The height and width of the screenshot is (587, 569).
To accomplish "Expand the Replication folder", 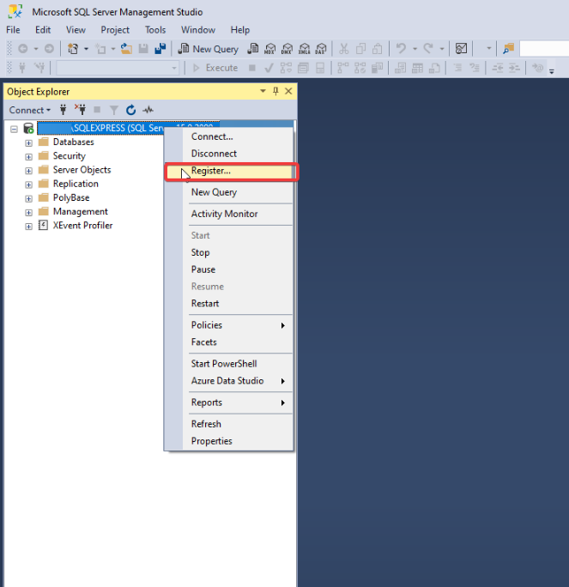I will coord(28,185).
